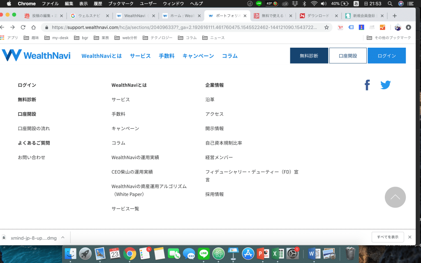Open the Calendar app in the Dock

pos(115,253)
